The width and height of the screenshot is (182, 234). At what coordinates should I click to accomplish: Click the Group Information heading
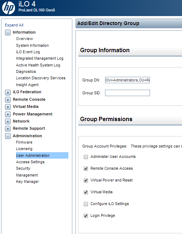coord(105,50)
